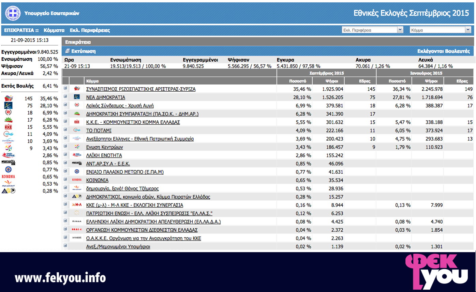
Task: Click the ΝΕΑ ΔΗΜΟΚΡΑΤΙΑ party link
Action: pyautogui.click(x=105, y=97)
